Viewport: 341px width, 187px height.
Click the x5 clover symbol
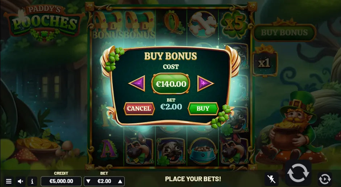(234, 24)
